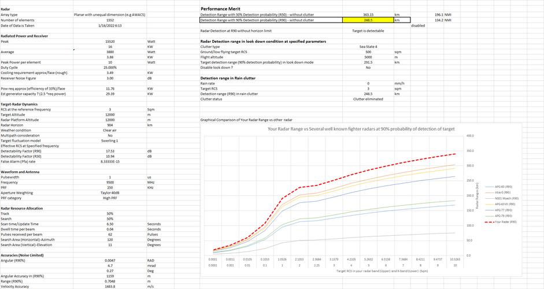Image resolution: width=544 pixels, height=289 pixels.
Task: Select the Clutter status 'Clutter eliminated' cell
Action: click(x=368, y=99)
